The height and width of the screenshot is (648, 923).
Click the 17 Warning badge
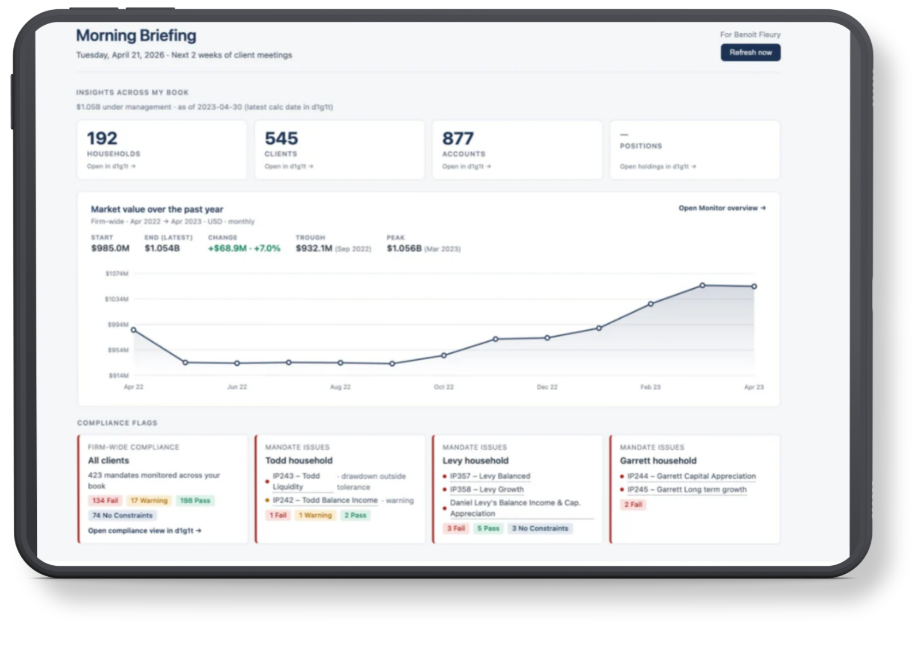[x=149, y=500]
